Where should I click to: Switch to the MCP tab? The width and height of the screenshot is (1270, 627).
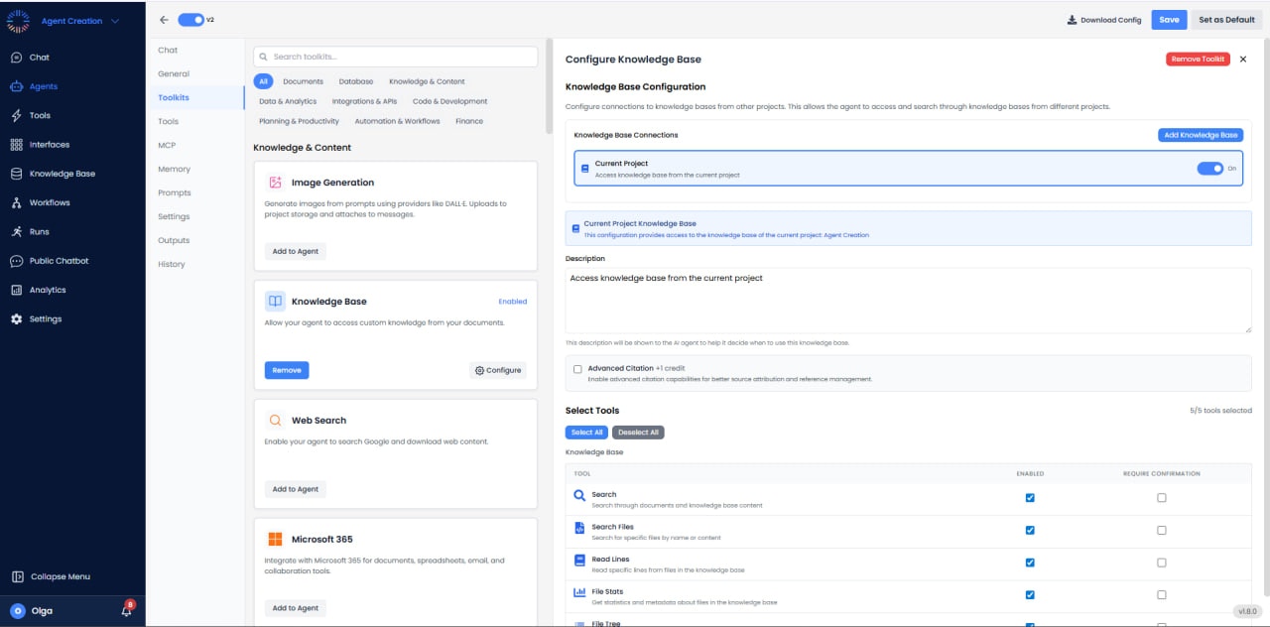[169, 145]
